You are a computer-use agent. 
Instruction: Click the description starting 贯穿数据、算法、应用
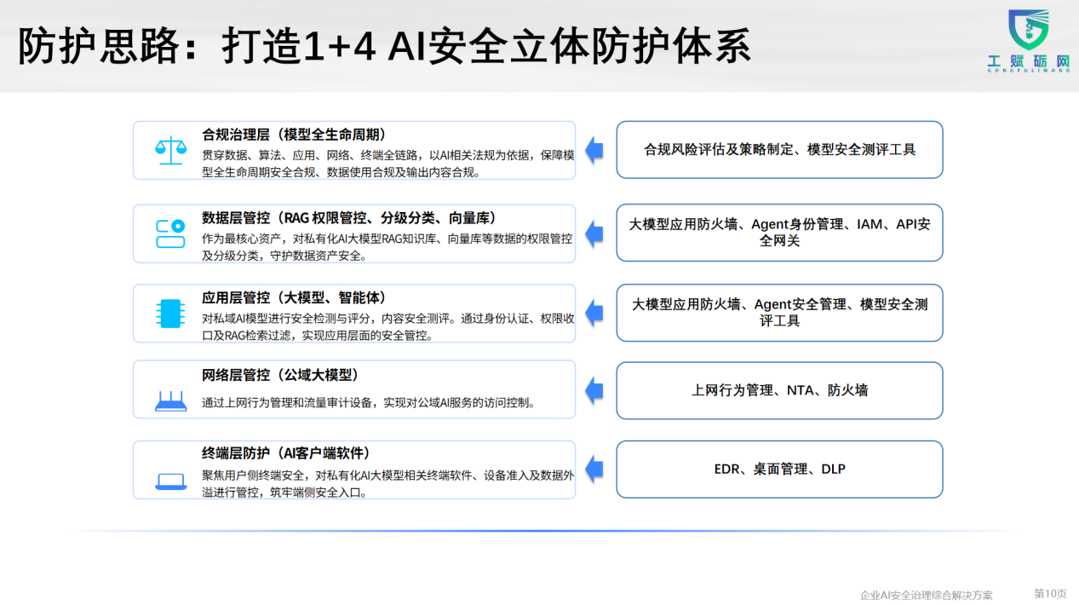(387, 164)
